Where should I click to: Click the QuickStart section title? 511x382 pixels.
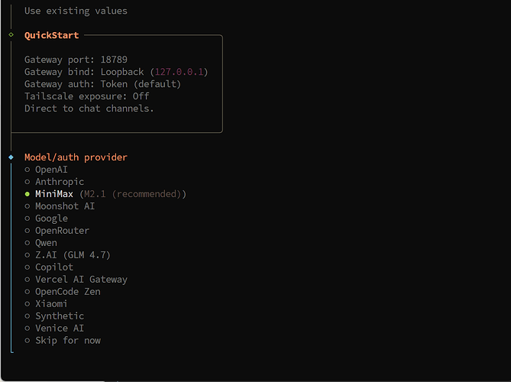(51, 35)
